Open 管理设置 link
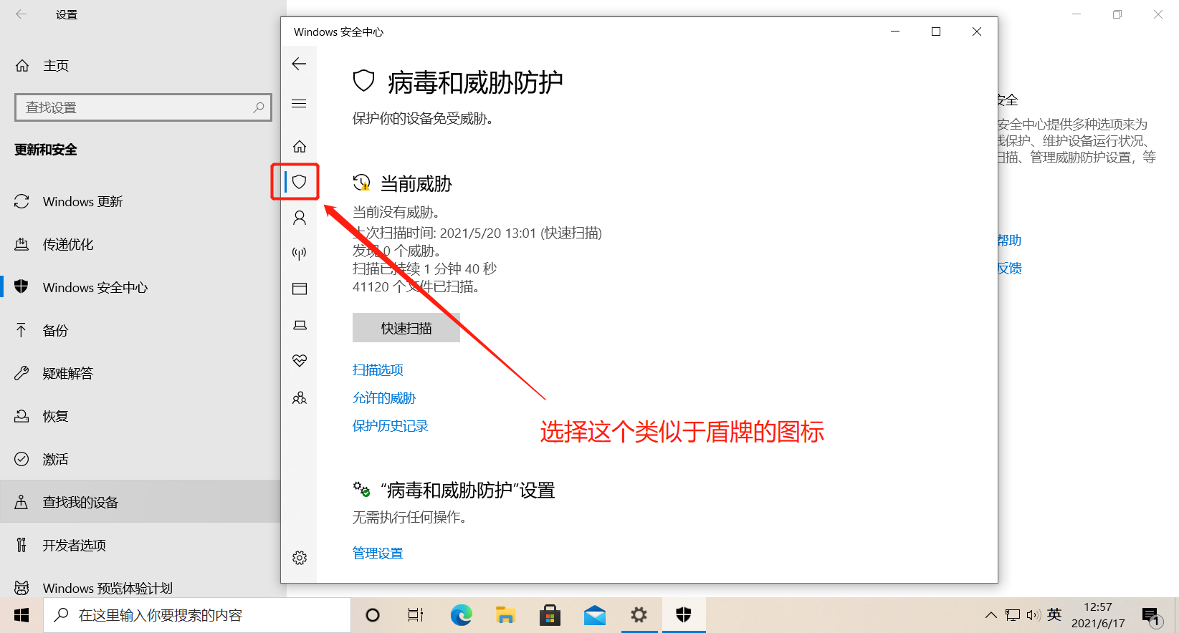 pyautogui.click(x=378, y=554)
